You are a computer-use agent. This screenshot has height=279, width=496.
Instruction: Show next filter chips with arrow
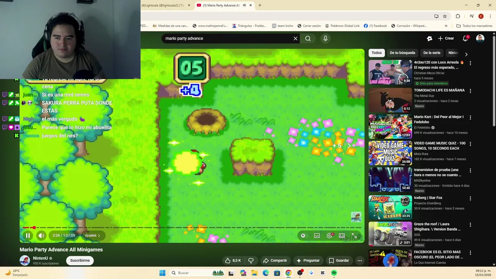466,54
